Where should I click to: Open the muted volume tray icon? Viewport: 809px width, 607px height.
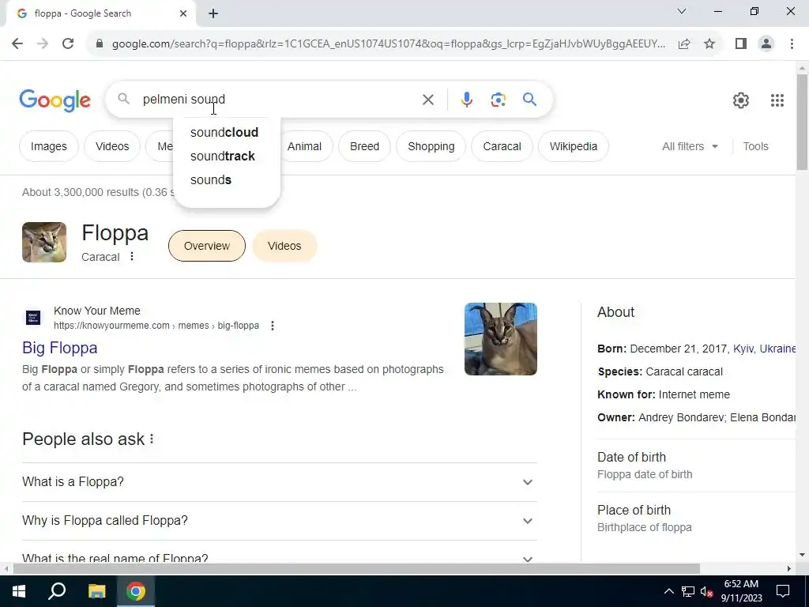pyautogui.click(x=707, y=591)
